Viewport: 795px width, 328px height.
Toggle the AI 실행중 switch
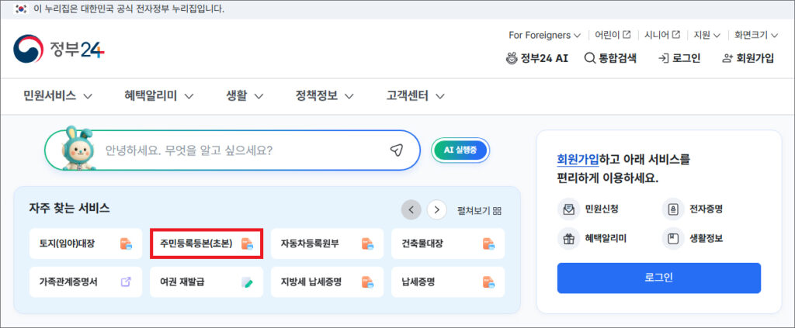coord(460,150)
